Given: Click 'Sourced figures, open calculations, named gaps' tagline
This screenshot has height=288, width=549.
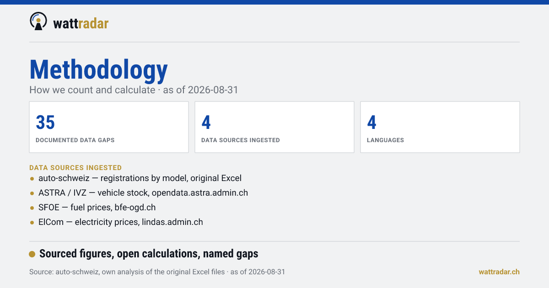Looking at the screenshot, I should [x=149, y=254].
